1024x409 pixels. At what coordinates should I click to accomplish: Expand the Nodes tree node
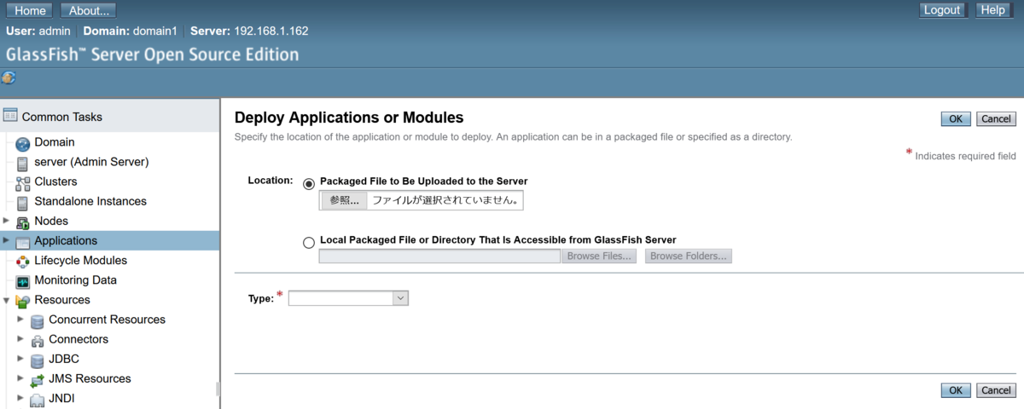click(x=6, y=221)
